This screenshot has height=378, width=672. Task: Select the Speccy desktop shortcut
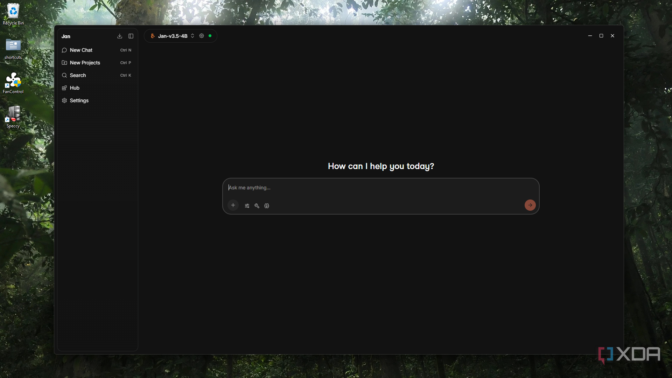coord(13,117)
